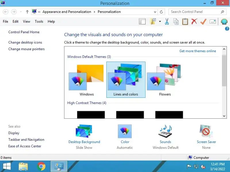The height and width of the screenshot is (172, 230).
Task: Click the search magnifier icon
Action: 222,12
